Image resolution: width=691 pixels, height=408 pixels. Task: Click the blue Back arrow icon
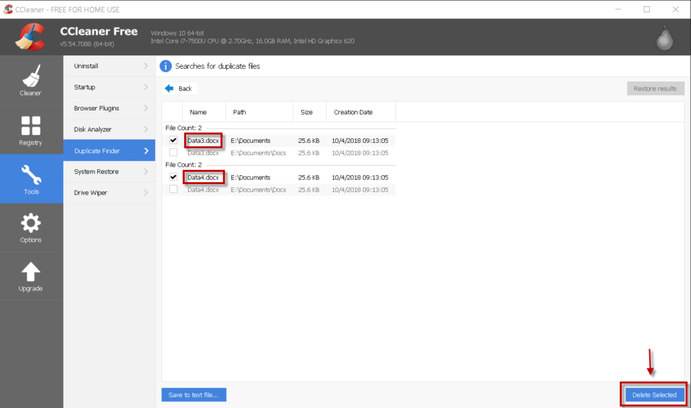169,88
